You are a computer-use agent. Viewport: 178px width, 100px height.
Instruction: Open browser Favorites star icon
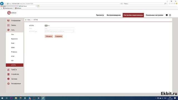click(172, 4)
